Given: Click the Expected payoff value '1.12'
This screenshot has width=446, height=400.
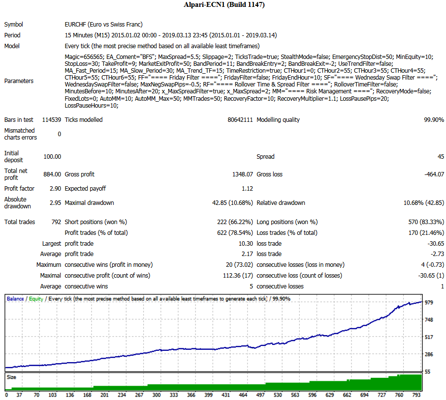Looking at the screenshot, I should pyautogui.click(x=247, y=189).
